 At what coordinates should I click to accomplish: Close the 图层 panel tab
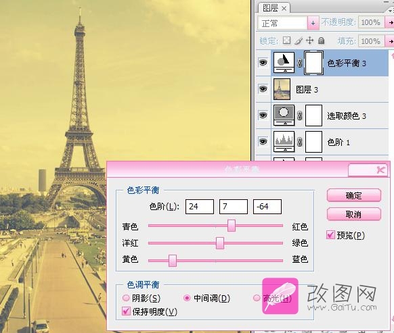tap(284, 9)
